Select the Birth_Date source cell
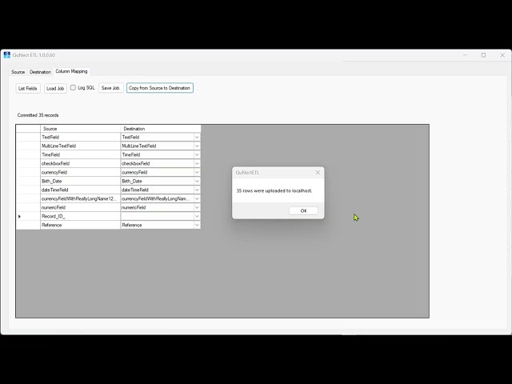Viewport: 512px width, 384px height. click(x=80, y=182)
